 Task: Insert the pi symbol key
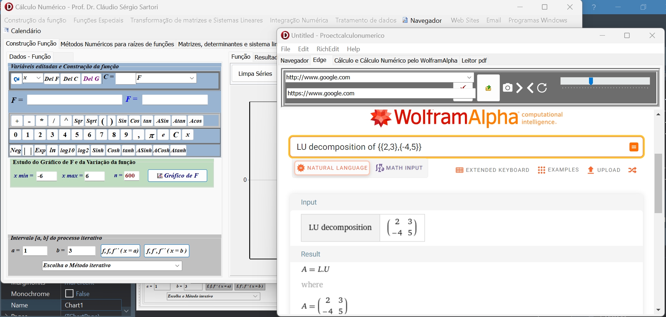pyautogui.click(x=151, y=135)
